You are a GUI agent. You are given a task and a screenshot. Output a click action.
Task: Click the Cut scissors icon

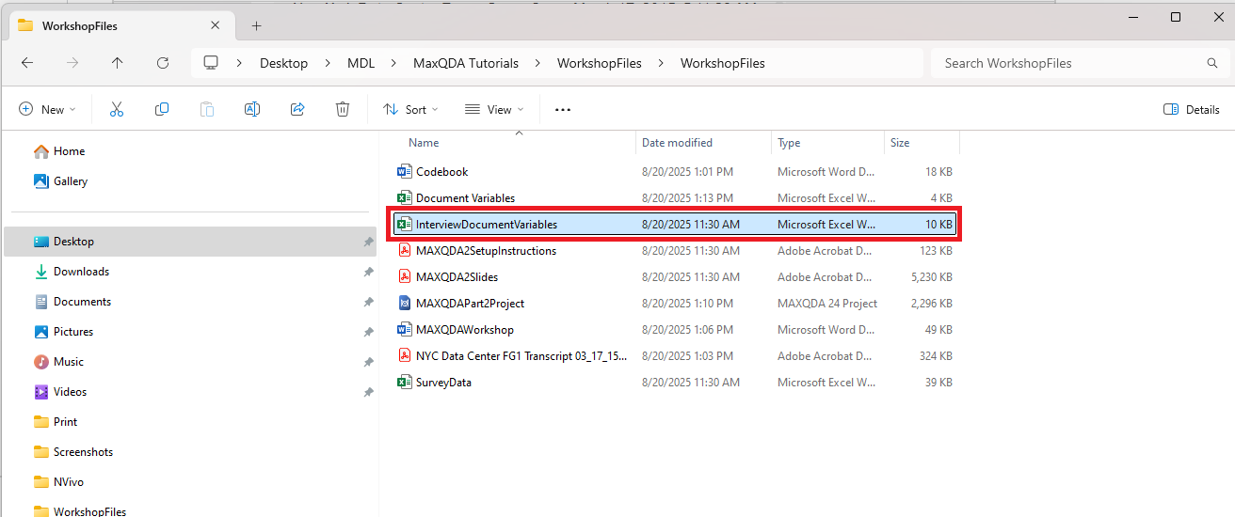point(117,110)
